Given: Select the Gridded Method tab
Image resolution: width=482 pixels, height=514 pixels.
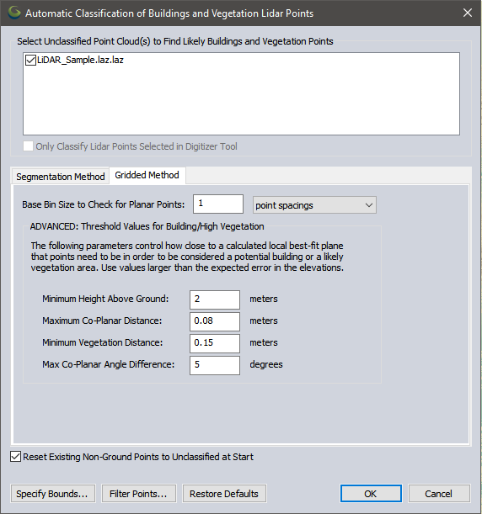Looking at the screenshot, I should tap(147, 175).
